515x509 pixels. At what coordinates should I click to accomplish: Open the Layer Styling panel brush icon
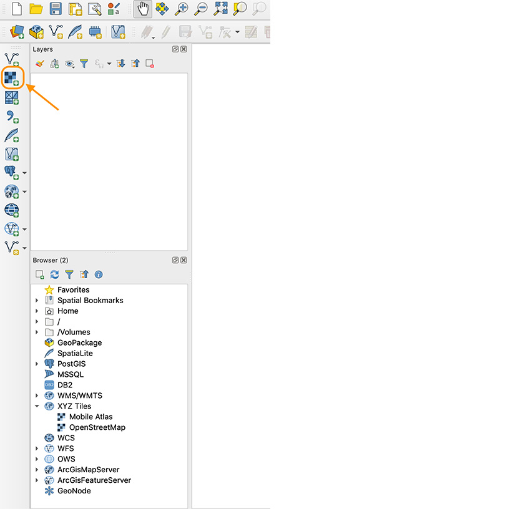click(39, 63)
